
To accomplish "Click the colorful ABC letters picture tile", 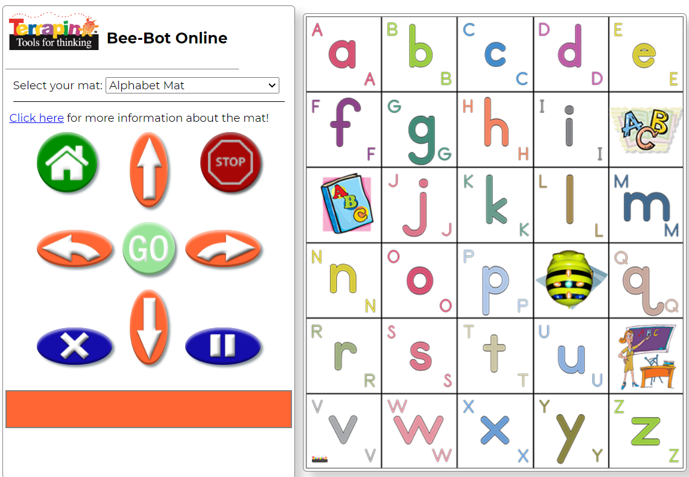I will pyautogui.click(x=646, y=130).
